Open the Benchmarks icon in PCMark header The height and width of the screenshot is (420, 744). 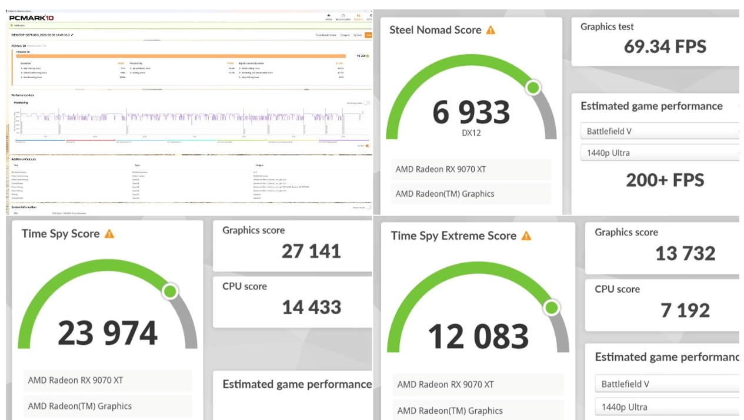[343, 17]
